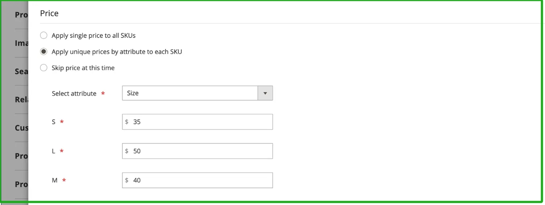Choose "Apply unique prices by attribute" radio option
This screenshot has height=205, width=545.
point(44,52)
